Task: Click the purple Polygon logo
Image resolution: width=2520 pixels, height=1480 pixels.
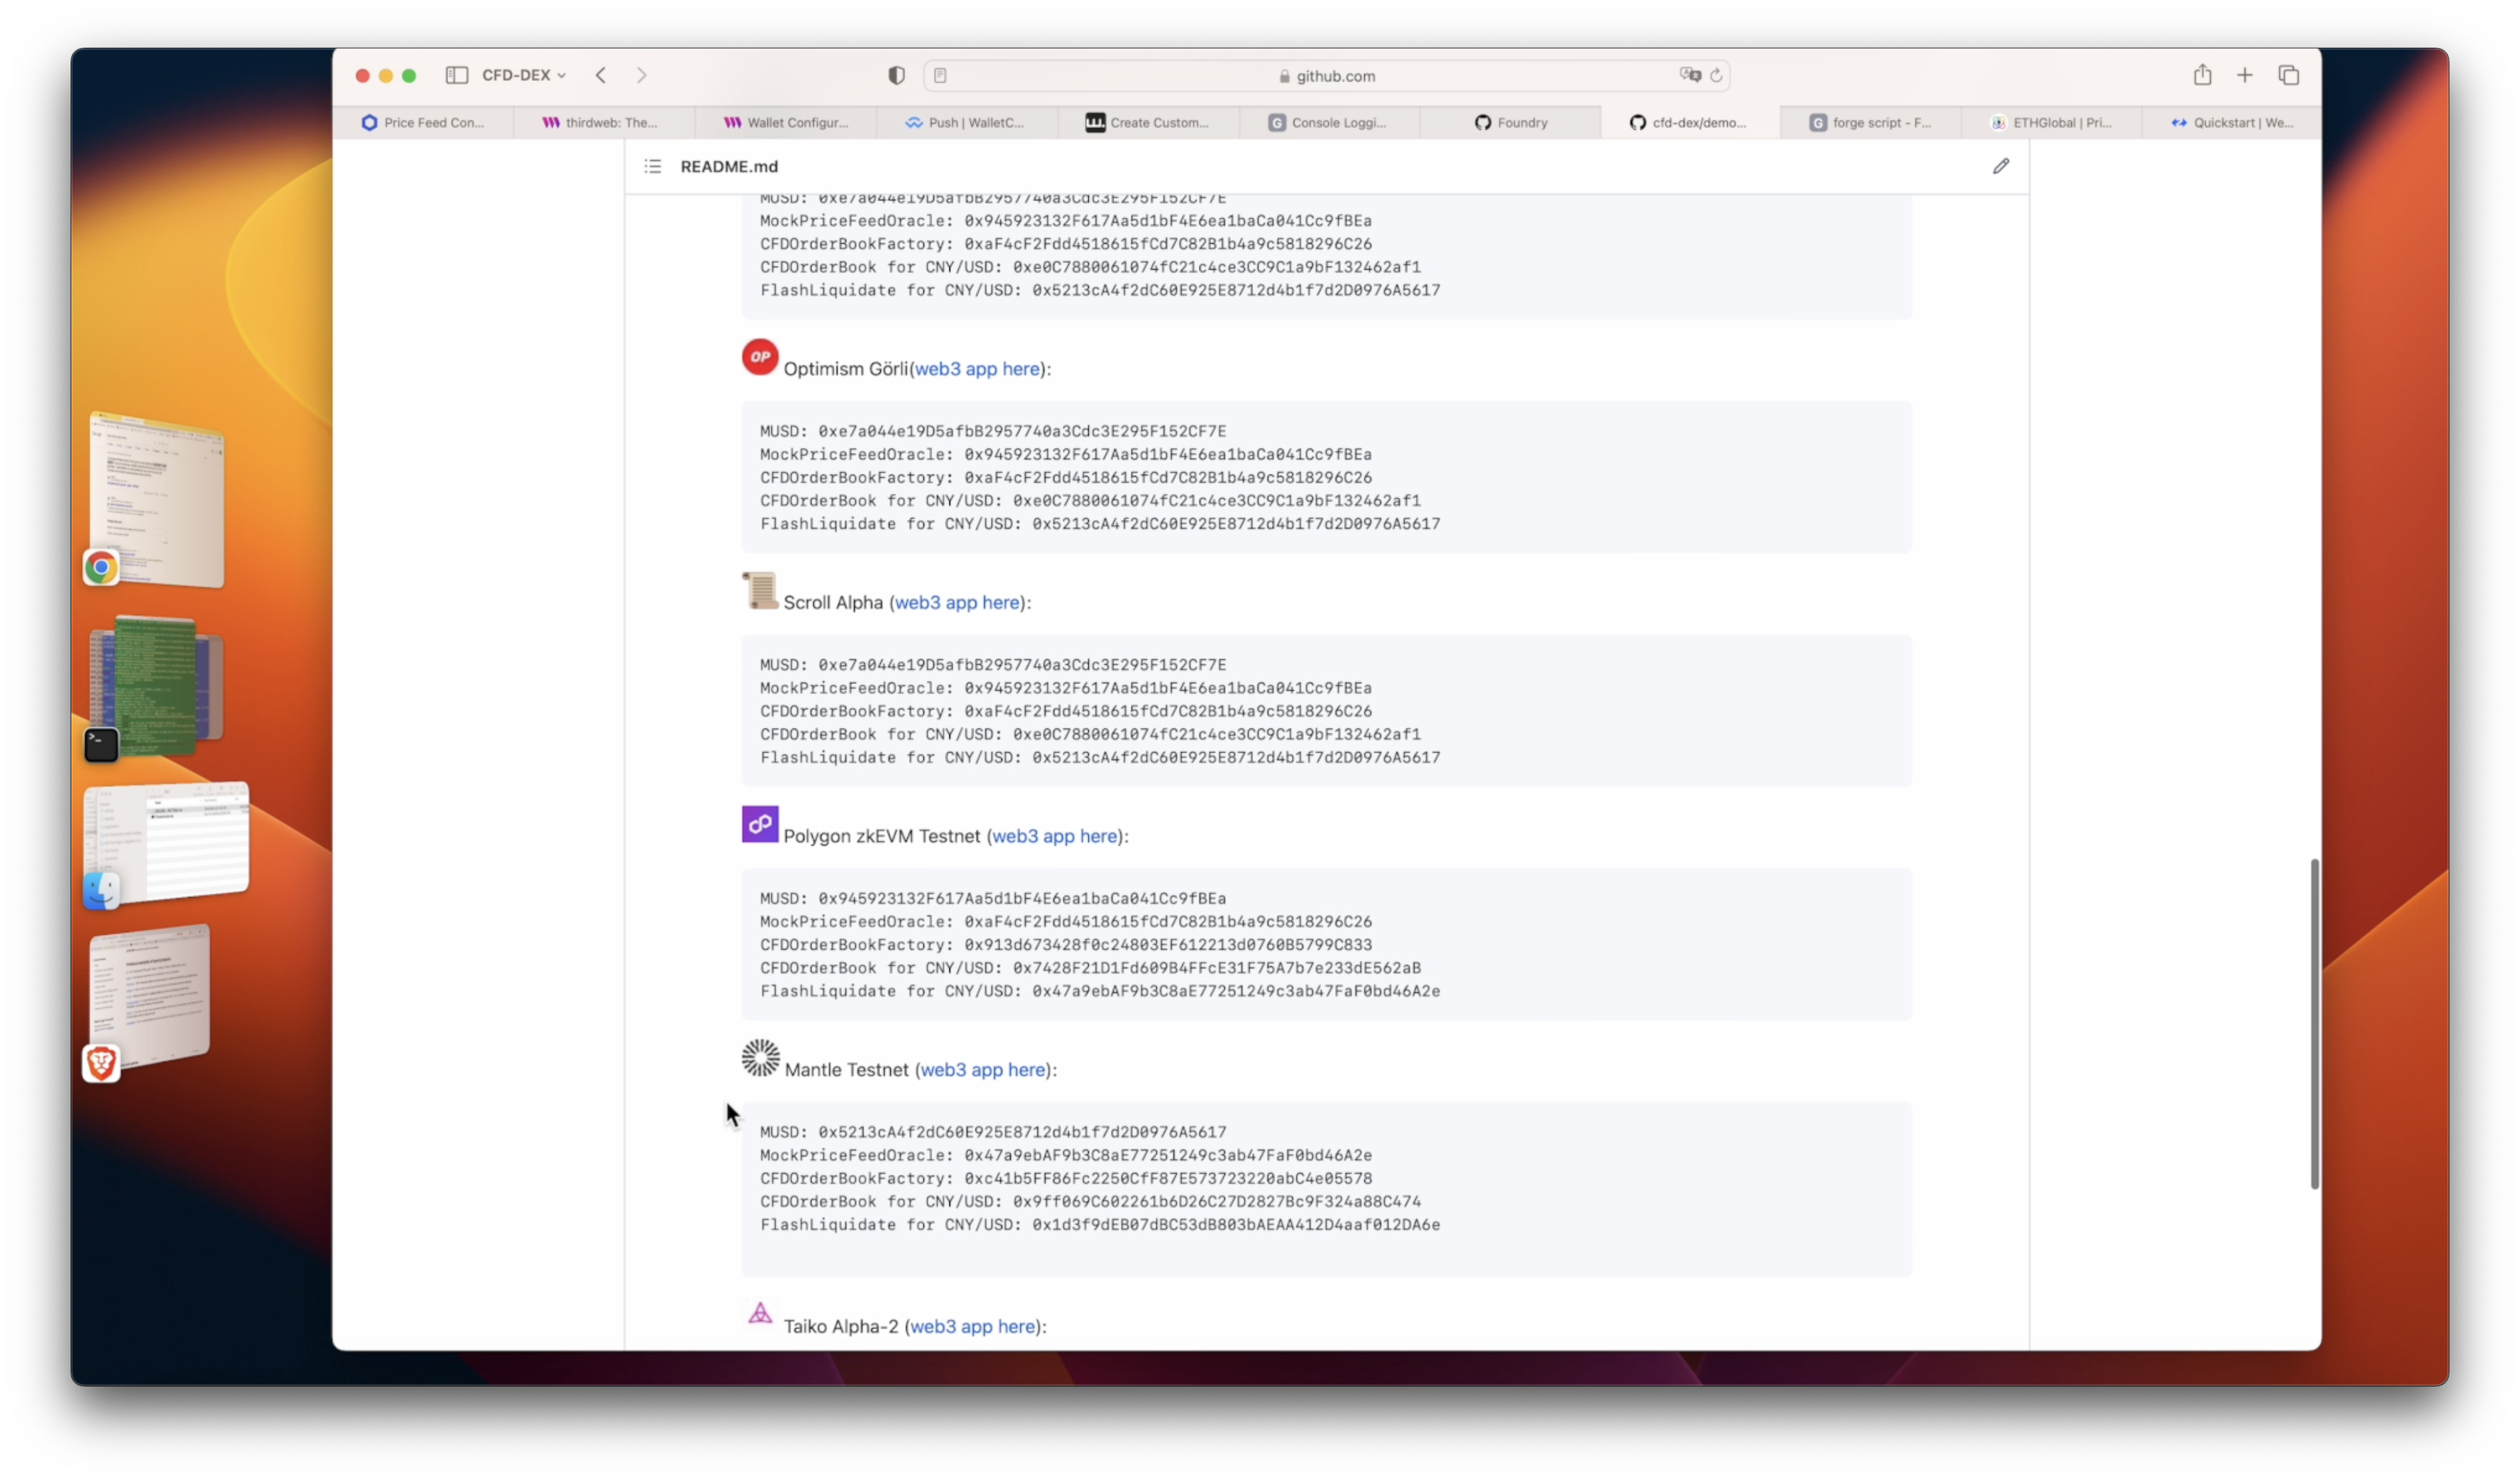Action: (760, 824)
